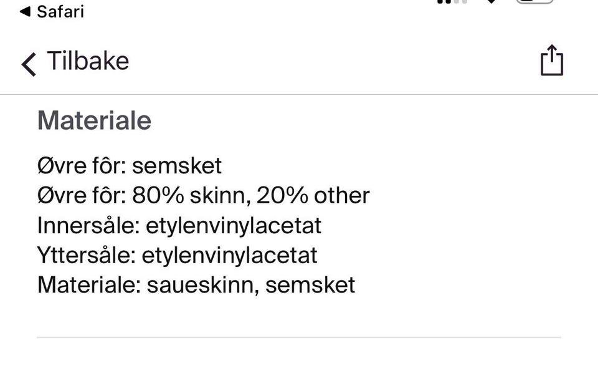This screenshot has width=598, height=373.
Task: Select the 'Yttersåle: etylenvinylacetat' line
Action: point(177,254)
